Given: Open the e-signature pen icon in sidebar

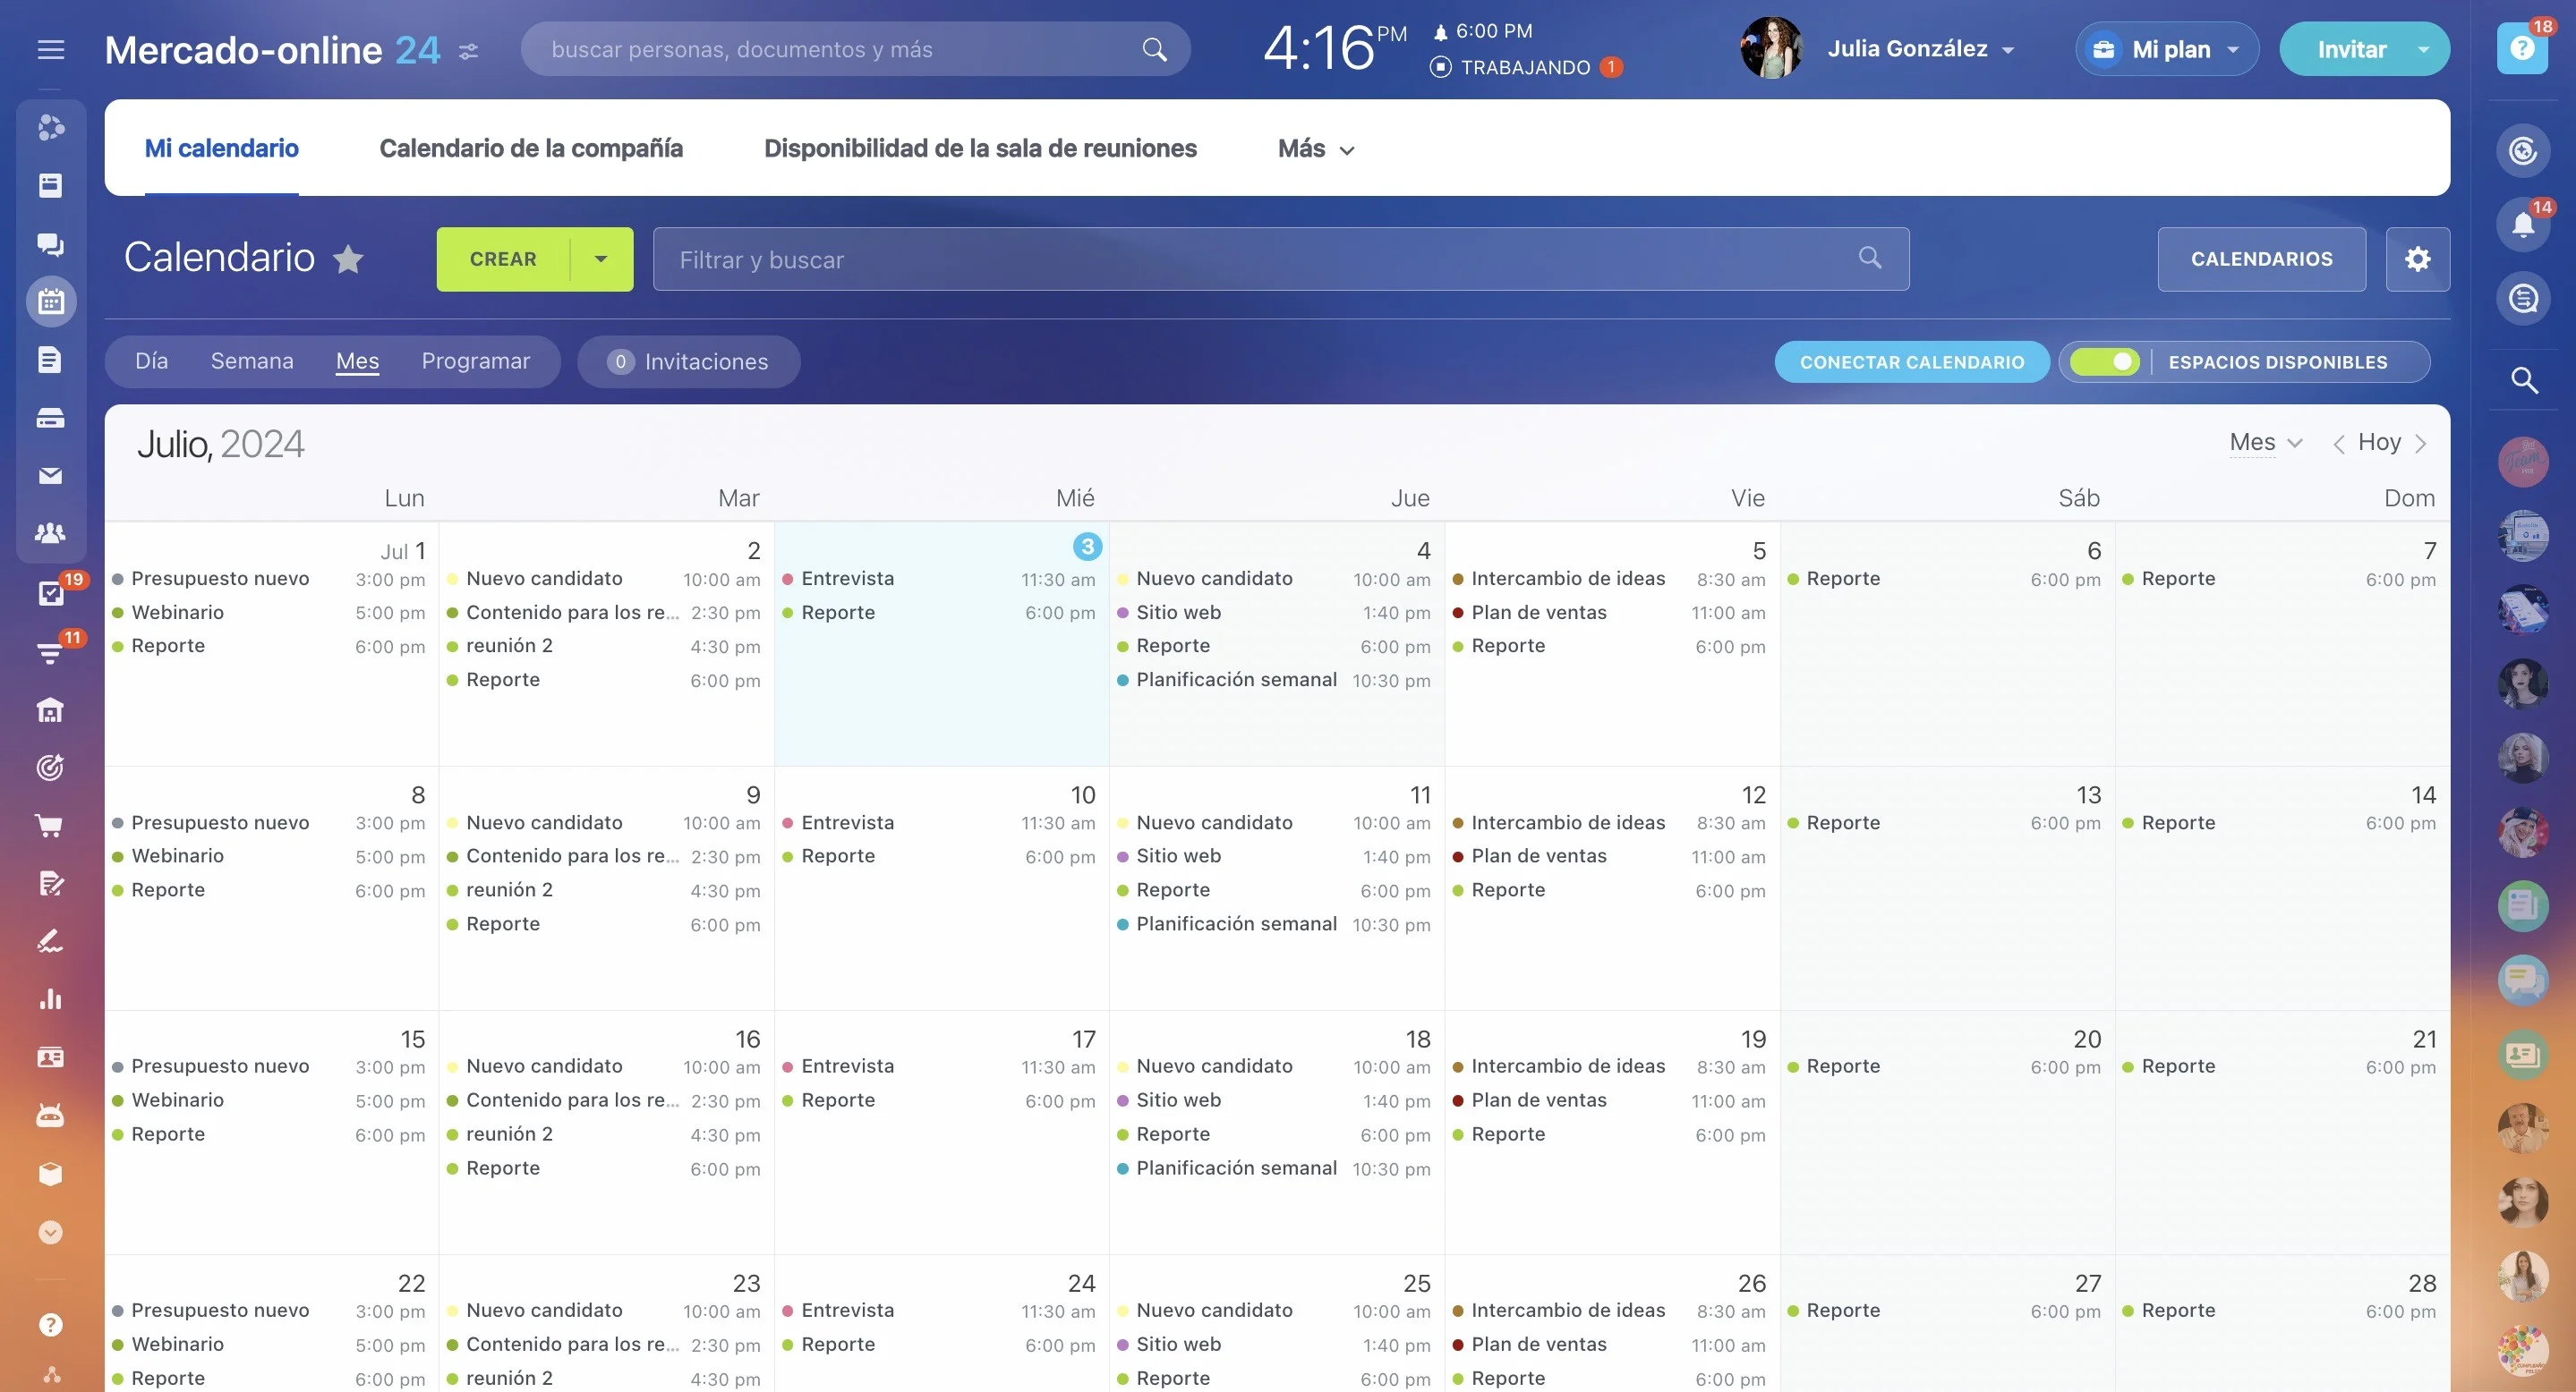Looking at the screenshot, I should [51, 941].
